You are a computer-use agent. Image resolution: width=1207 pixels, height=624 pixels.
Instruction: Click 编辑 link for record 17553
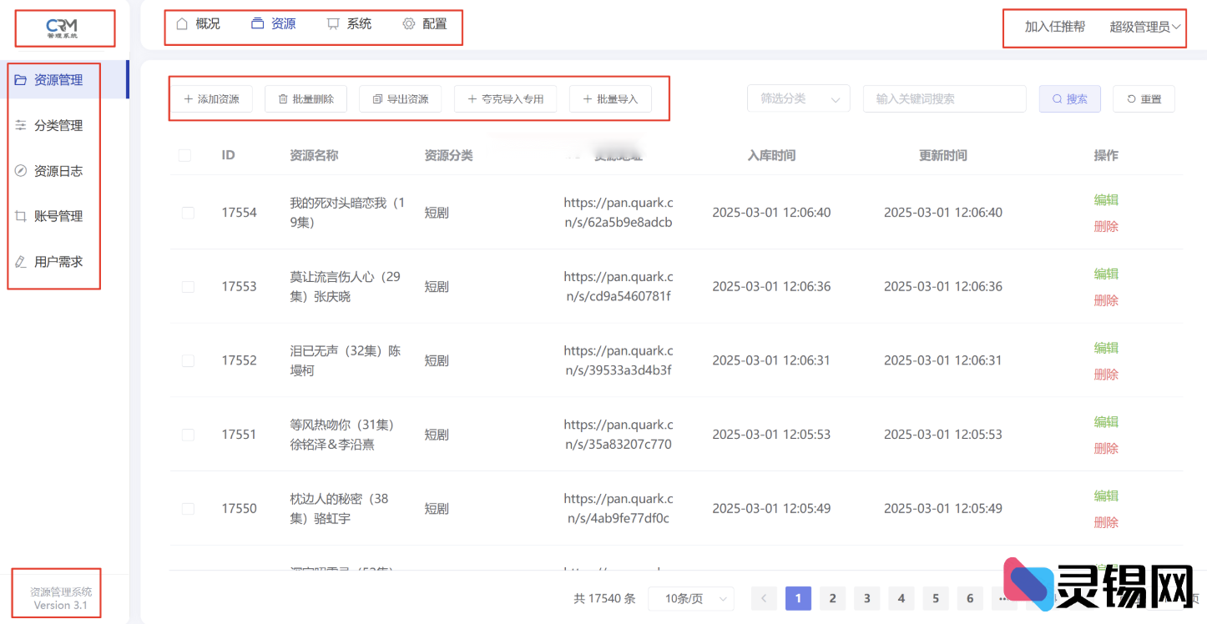1105,274
